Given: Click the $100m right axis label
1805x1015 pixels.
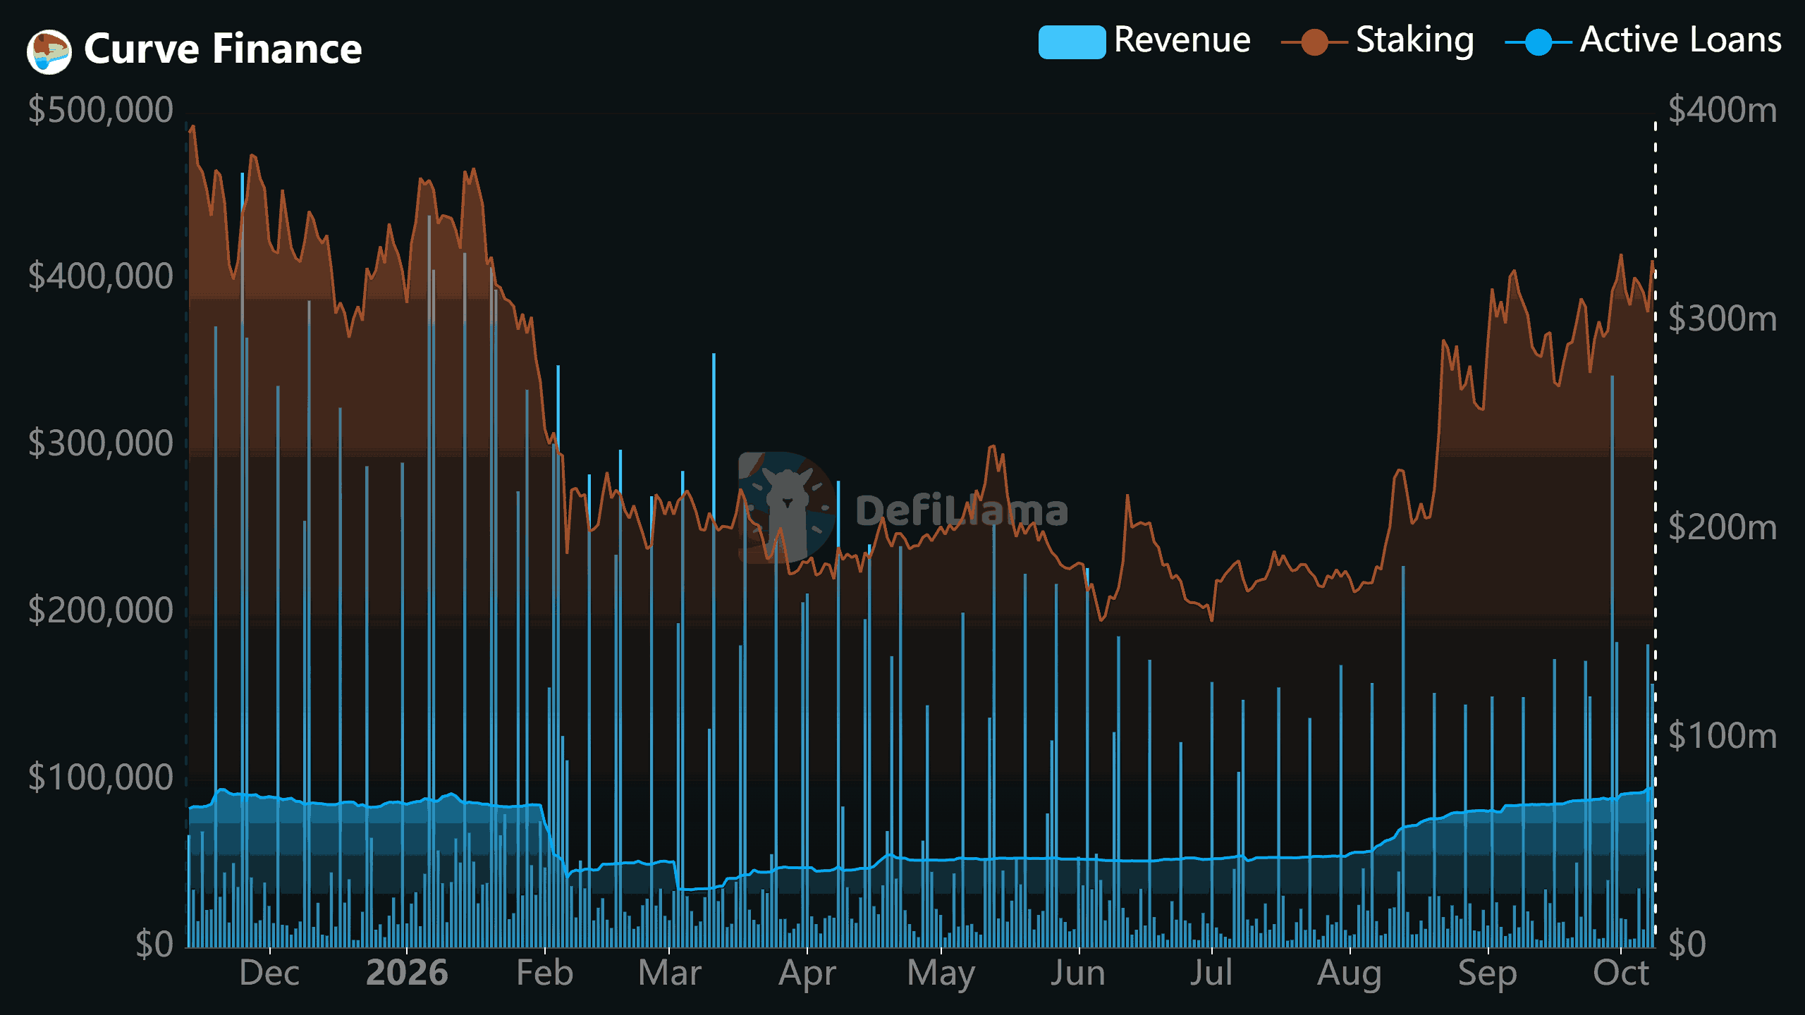Looking at the screenshot, I should click(x=1723, y=736).
